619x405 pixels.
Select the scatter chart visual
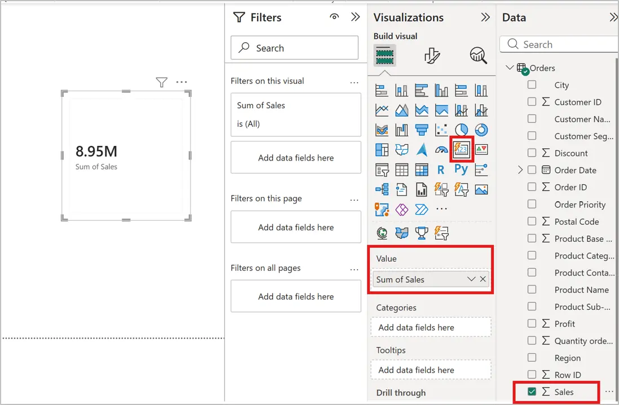[441, 130]
